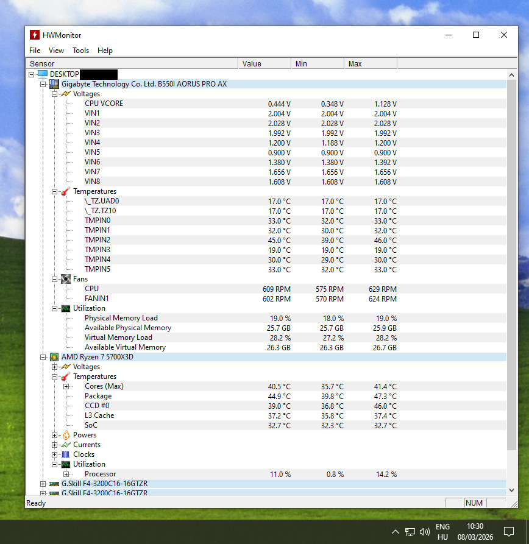529x544 pixels.
Task: Click the motherboard Utilization graph icon
Action: [66, 308]
